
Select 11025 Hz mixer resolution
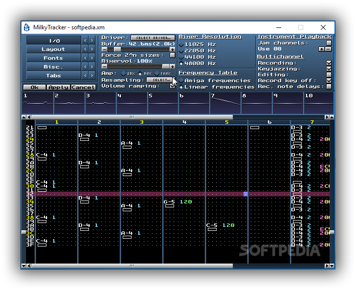(x=197, y=45)
